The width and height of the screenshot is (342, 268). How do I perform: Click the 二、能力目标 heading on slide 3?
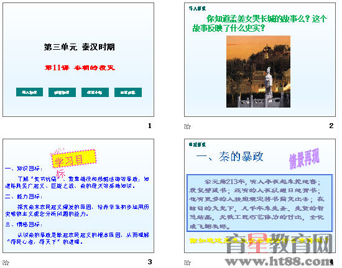pyautogui.click(x=24, y=196)
